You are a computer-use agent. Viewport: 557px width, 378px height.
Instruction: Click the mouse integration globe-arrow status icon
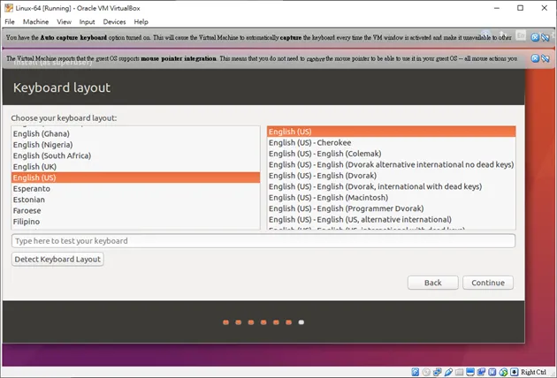click(x=503, y=372)
